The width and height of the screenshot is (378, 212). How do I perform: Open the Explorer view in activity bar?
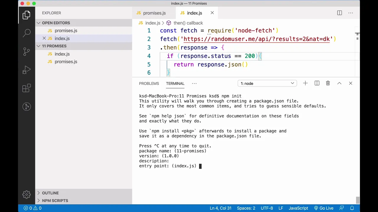27,15
